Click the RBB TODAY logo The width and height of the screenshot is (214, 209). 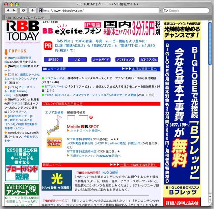point(23,31)
